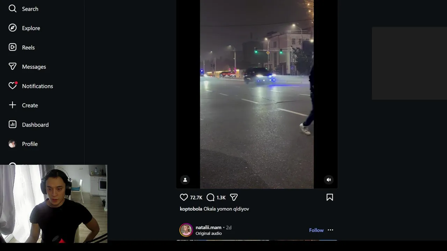
Task: Open comments on the 1.3K post
Action: tap(211, 197)
